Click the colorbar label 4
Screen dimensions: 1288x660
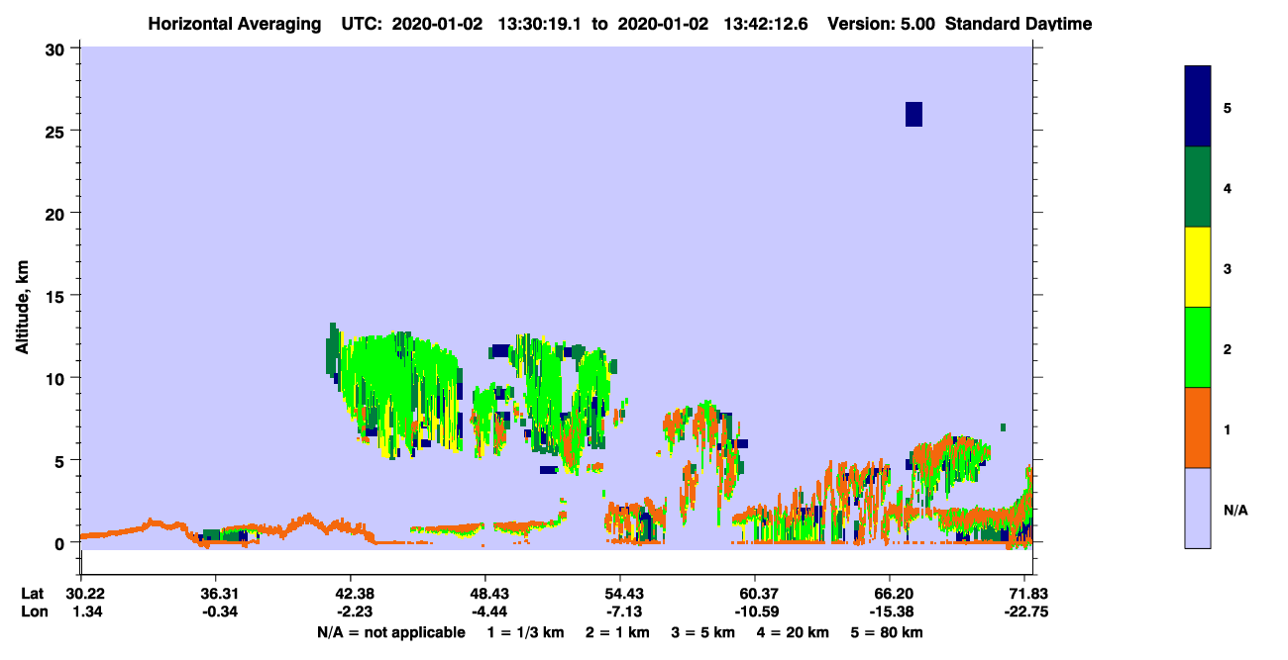click(1228, 187)
